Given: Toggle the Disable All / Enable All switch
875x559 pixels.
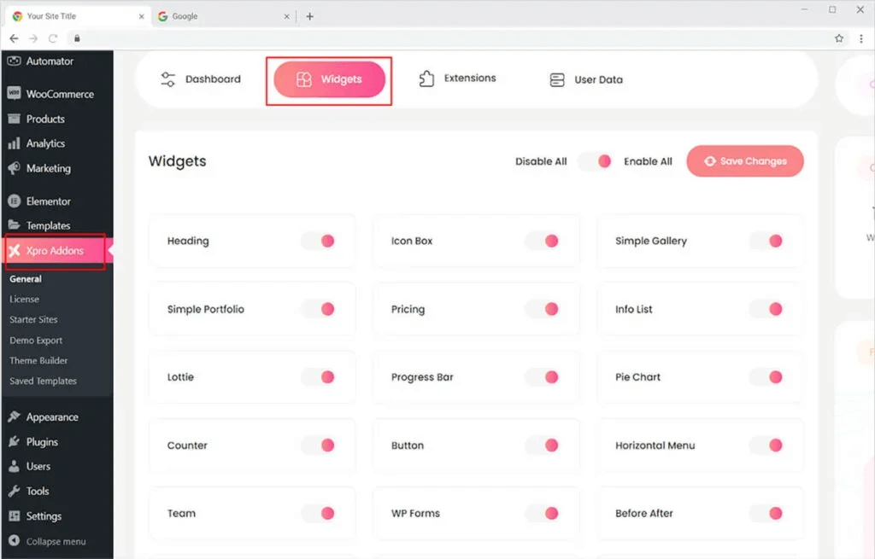Looking at the screenshot, I should 596,161.
